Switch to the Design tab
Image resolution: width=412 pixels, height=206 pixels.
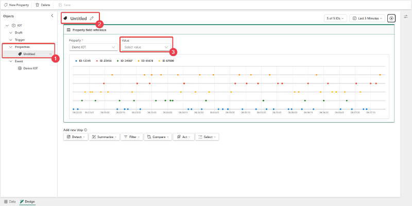(27, 201)
